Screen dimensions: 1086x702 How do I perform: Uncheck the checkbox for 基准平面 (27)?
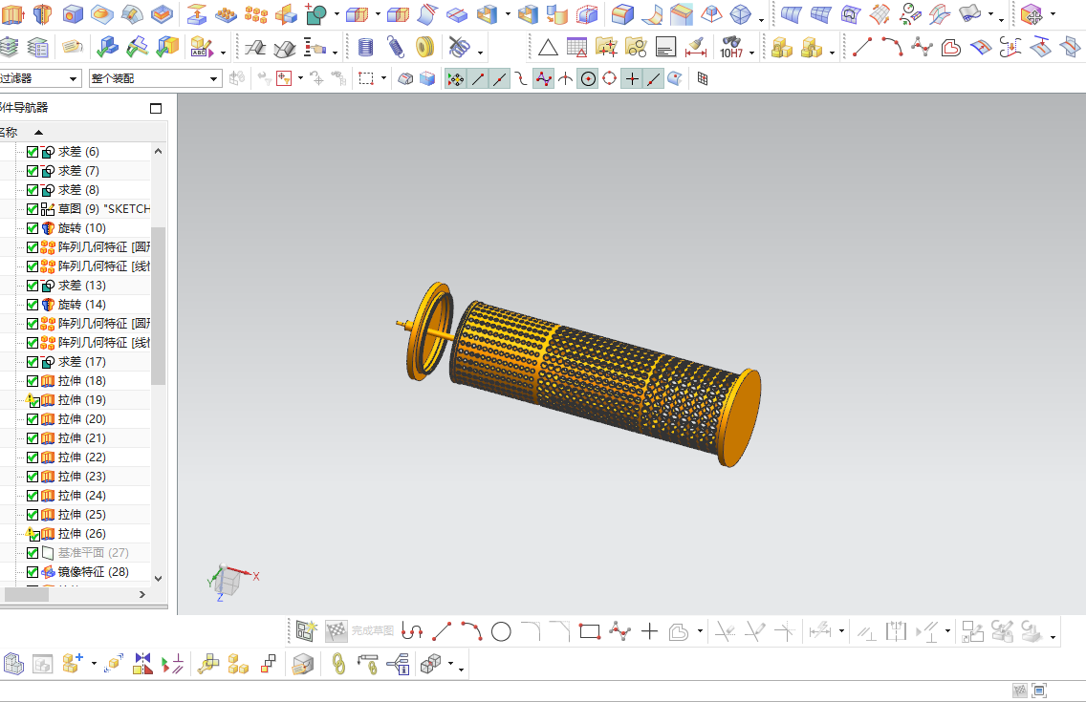(x=33, y=553)
